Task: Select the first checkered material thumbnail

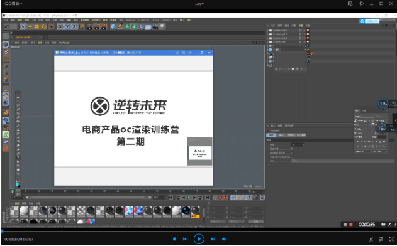Action: (14, 211)
